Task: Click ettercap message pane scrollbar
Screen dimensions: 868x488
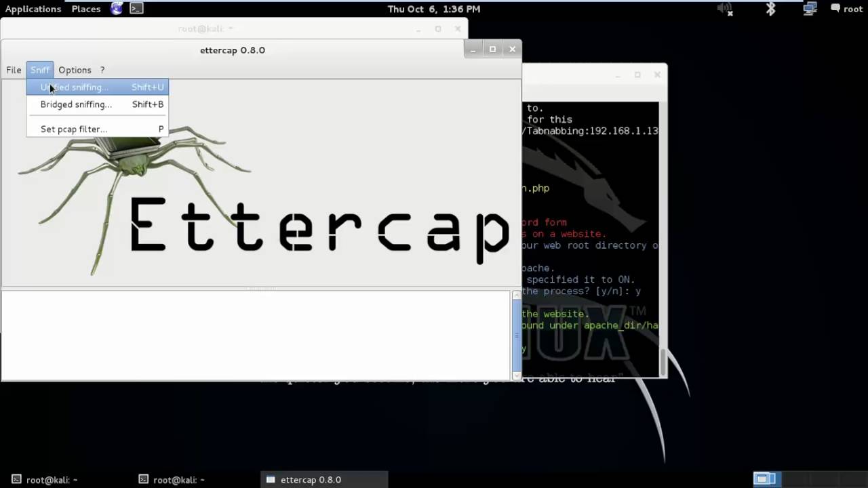Action: (517, 335)
